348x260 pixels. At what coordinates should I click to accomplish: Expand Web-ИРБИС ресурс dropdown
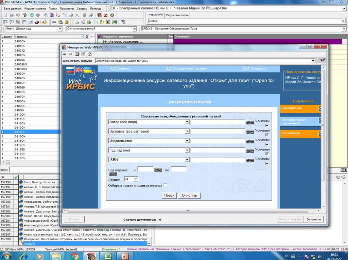[313, 61]
